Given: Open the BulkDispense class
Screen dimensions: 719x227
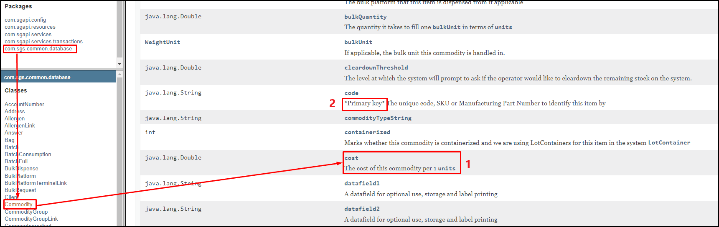Looking at the screenshot, I should point(21,168).
